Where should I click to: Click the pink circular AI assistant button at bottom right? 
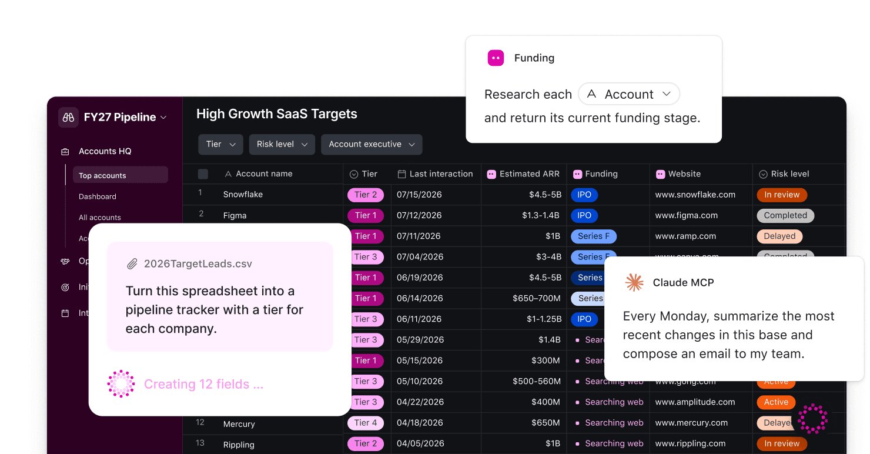click(x=812, y=419)
